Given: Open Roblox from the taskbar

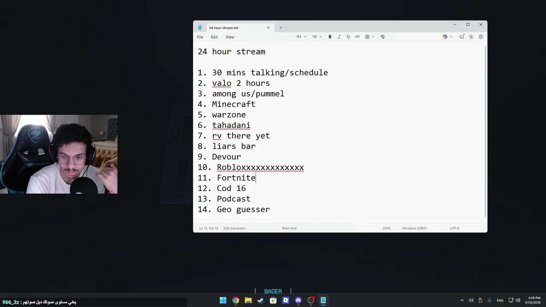Looking at the screenshot, I should 286,300.
